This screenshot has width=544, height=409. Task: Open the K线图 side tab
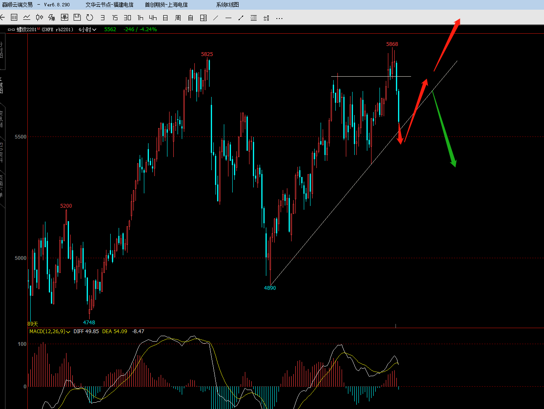[x=2, y=85]
